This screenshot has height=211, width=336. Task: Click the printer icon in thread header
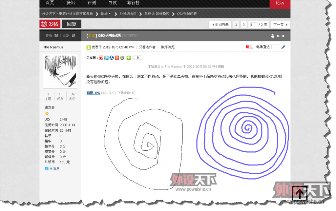click(273, 36)
